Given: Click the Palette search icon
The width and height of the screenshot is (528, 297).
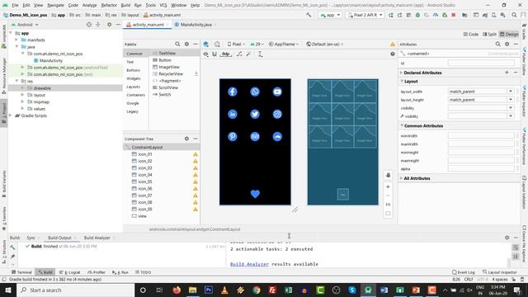Looking at the screenshot, I should pyautogui.click(x=177, y=44).
